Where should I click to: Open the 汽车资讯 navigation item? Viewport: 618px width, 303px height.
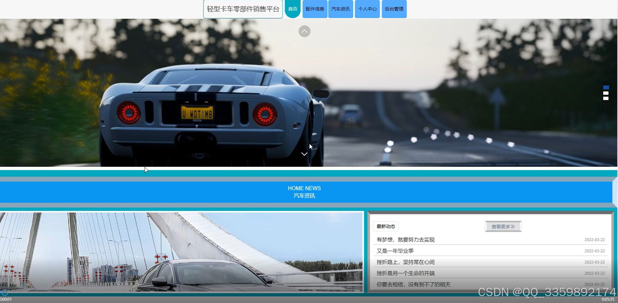(x=341, y=9)
